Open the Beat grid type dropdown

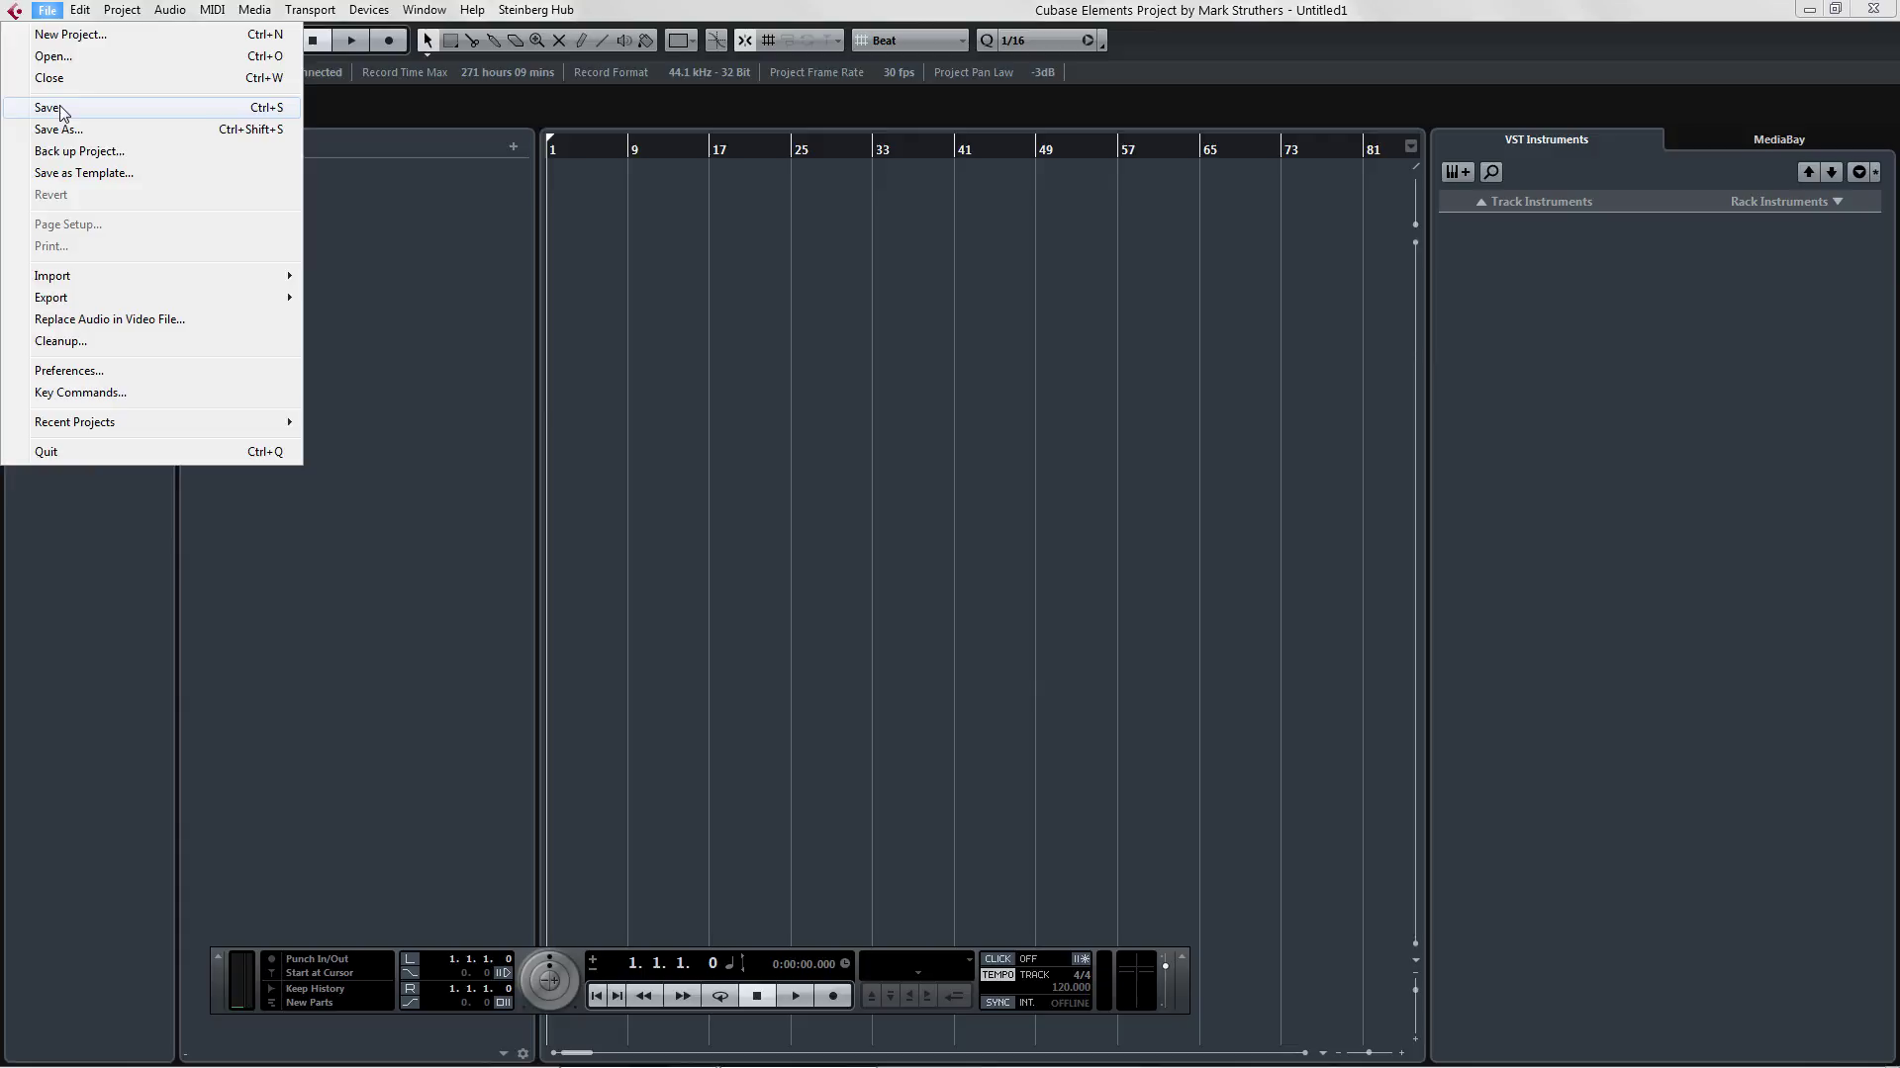tap(910, 41)
